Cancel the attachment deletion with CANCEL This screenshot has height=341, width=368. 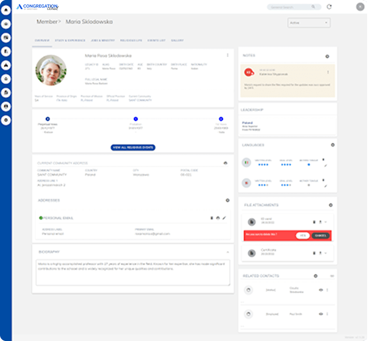[321, 235]
